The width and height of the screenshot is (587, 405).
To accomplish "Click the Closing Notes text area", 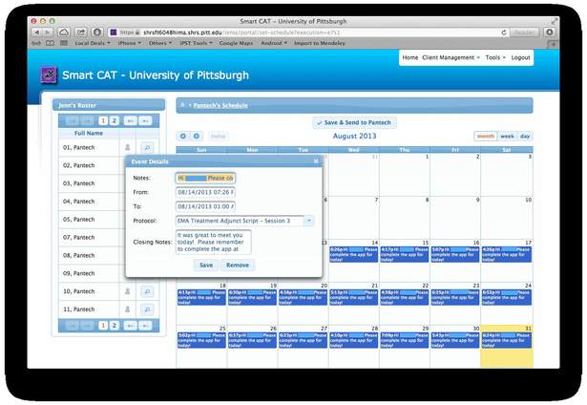I will 214,242.
